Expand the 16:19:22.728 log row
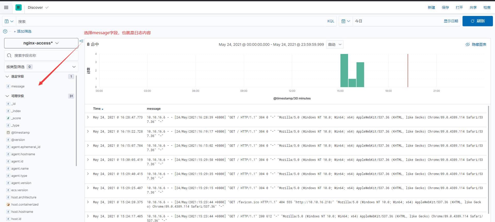This screenshot has height=222, width=495. (x=88, y=131)
